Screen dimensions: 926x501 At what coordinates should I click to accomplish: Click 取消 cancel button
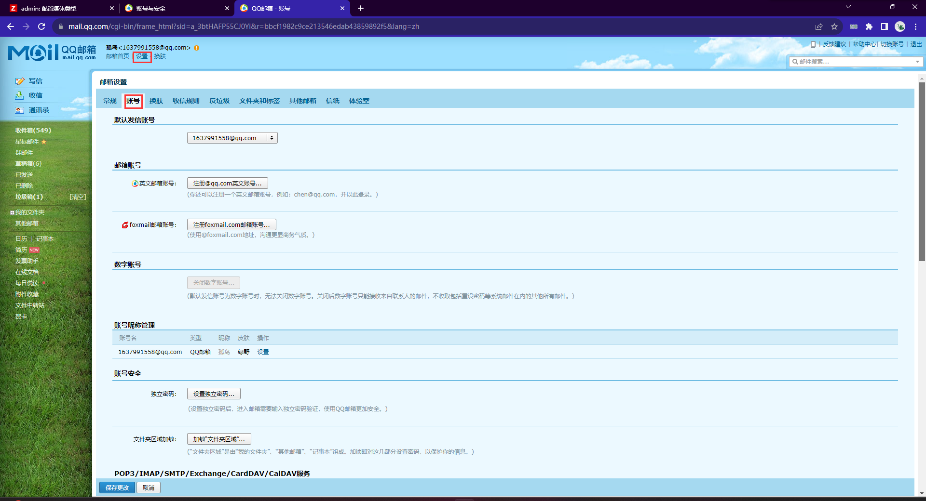pyautogui.click(x=149, y=488)
